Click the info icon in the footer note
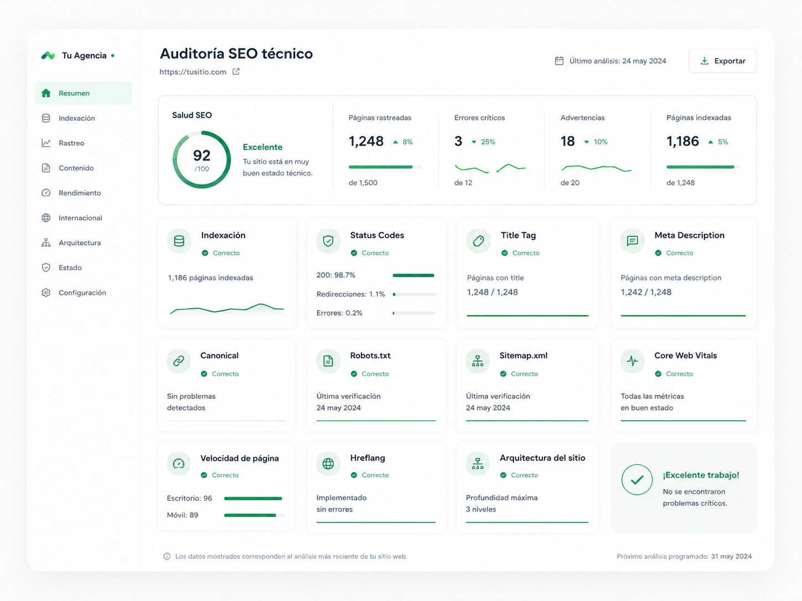The width and height of the screenshot is (802, 601). pos(167,556)
